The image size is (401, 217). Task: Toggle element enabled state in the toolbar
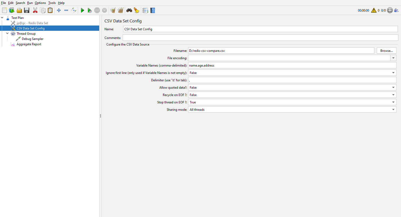coord(74,10)
